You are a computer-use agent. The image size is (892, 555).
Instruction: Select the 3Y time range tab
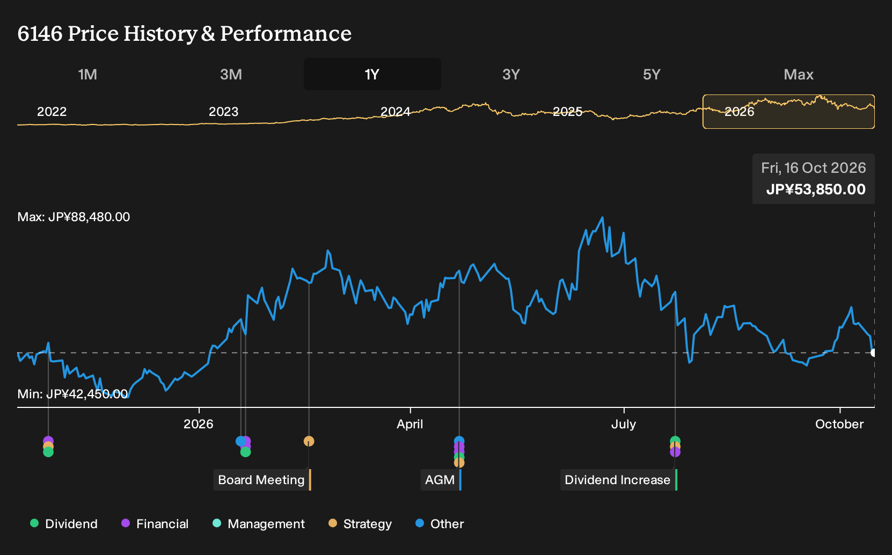511,74
